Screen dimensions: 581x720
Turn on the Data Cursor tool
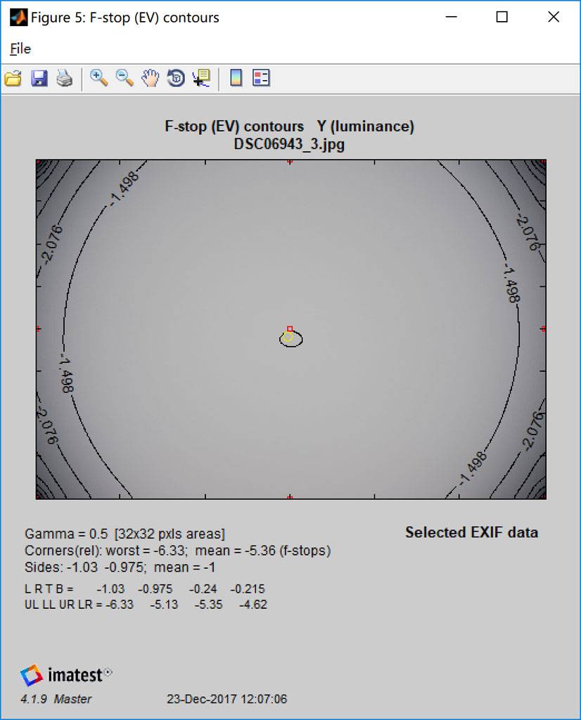click(x=201, y=78)
